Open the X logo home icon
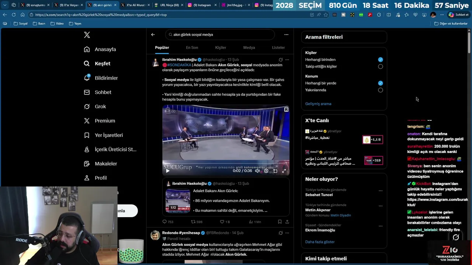The height and width of the screenshot is (265, 472). click(87, 35)
